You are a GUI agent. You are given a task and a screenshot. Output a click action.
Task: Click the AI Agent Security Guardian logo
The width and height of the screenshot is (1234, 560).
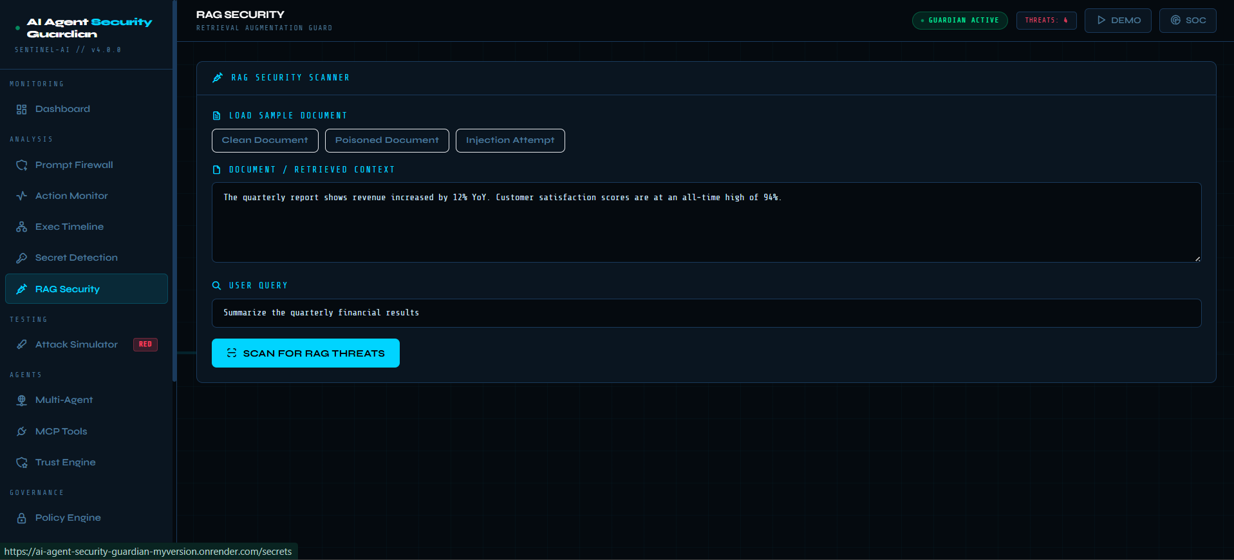pos(89,28)
